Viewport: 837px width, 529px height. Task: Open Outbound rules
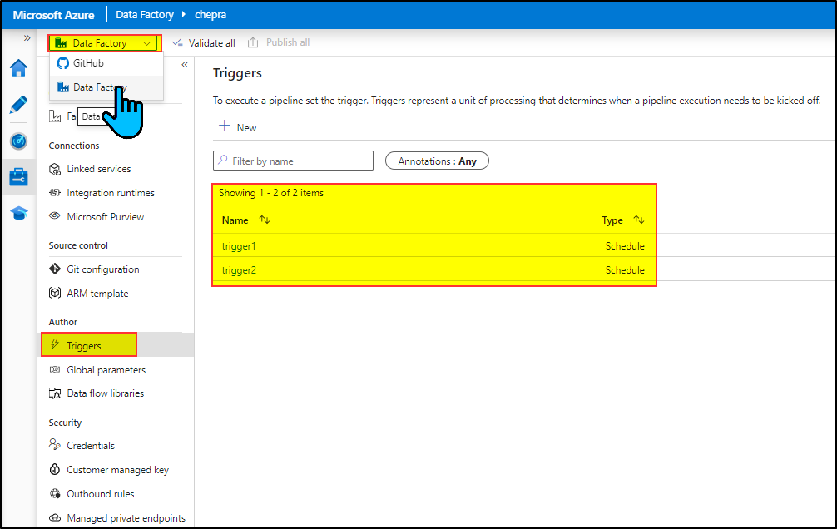coord(101,494)
